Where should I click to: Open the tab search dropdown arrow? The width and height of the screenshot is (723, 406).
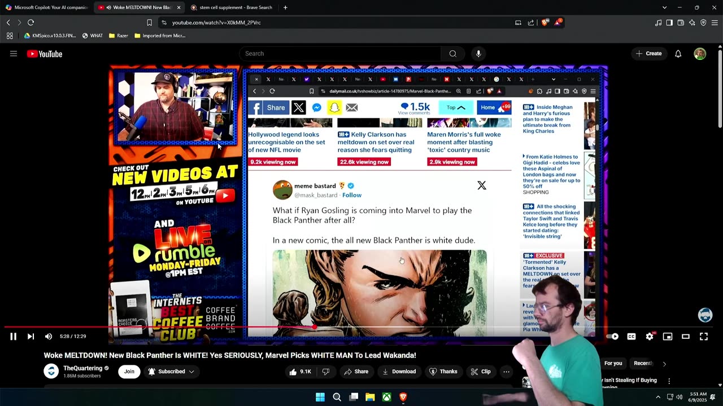[x=664, y=7]
